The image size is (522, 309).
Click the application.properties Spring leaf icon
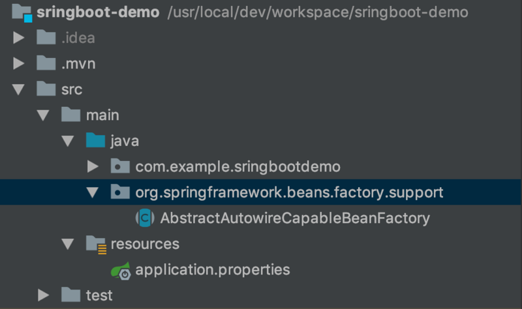pos(120,269)
